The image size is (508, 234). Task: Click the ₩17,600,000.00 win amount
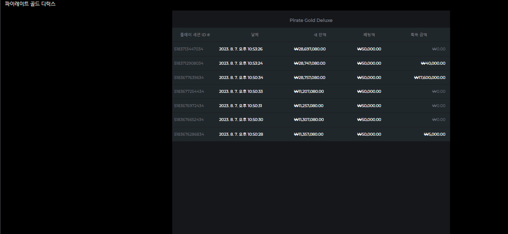430,78
